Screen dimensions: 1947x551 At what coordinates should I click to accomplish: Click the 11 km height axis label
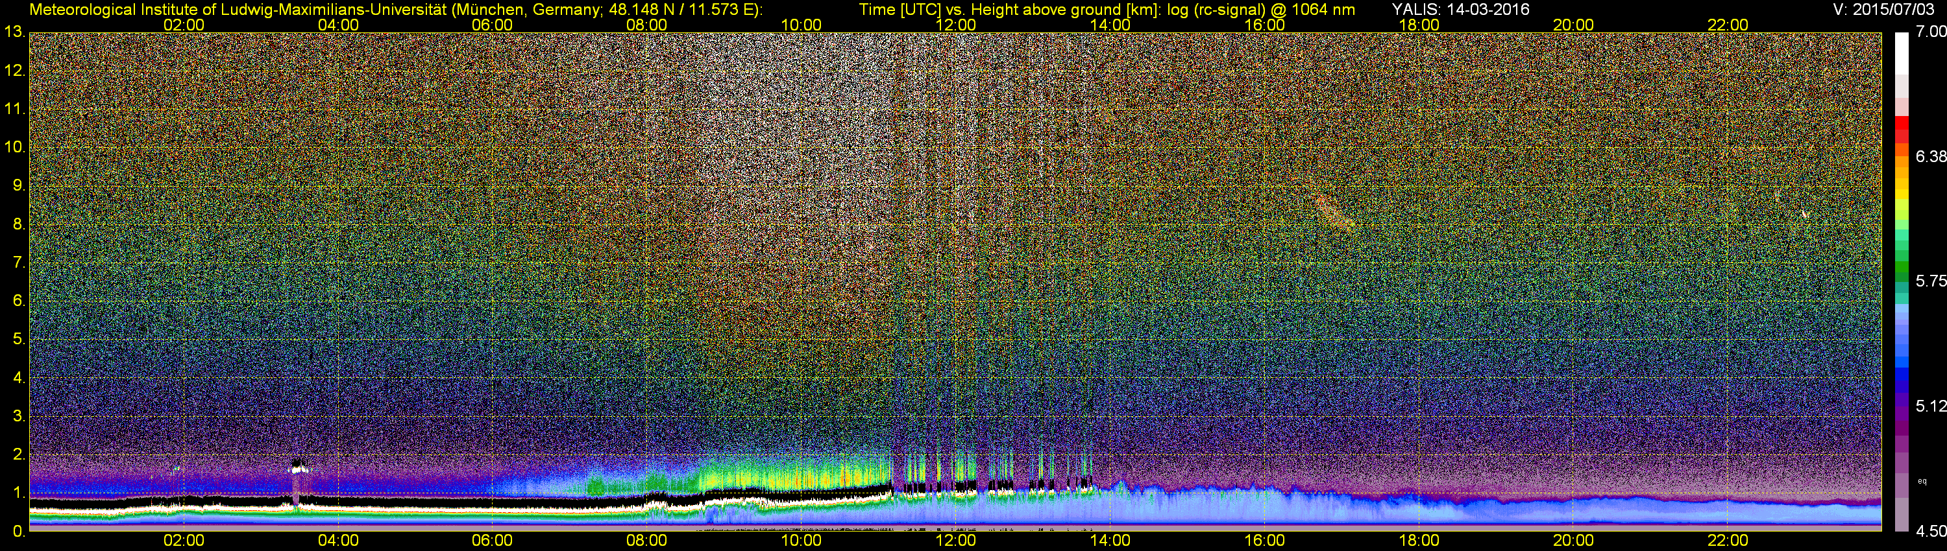[x=14, y=110]
